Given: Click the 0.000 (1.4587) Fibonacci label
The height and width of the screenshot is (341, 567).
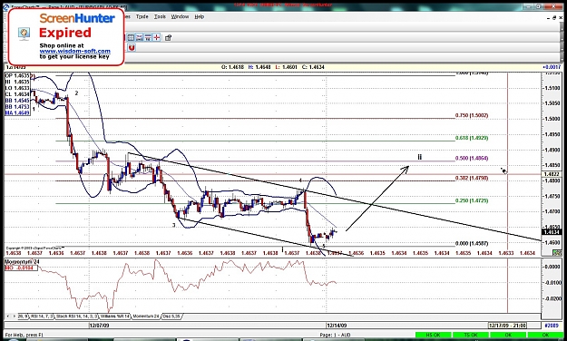Looking at the screenshot, I should click(x=472, y=243).
